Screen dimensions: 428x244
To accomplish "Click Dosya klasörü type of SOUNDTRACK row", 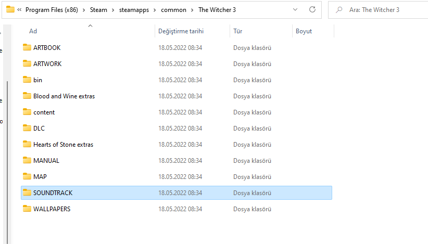I will tap(252, 192).
